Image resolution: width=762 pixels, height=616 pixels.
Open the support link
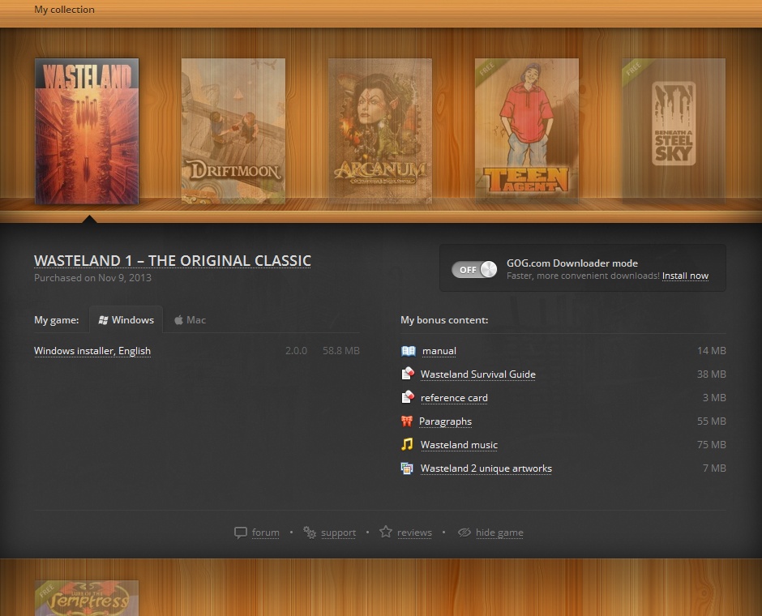click(338, 533)
